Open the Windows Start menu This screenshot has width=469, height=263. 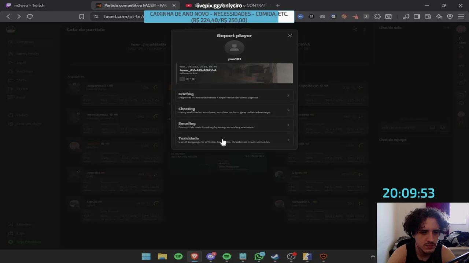pos(146,256)
